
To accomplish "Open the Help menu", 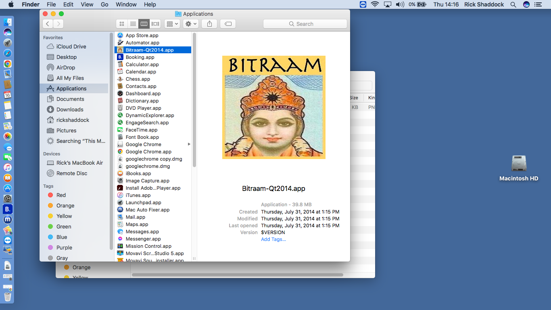I will pos(150,4).
